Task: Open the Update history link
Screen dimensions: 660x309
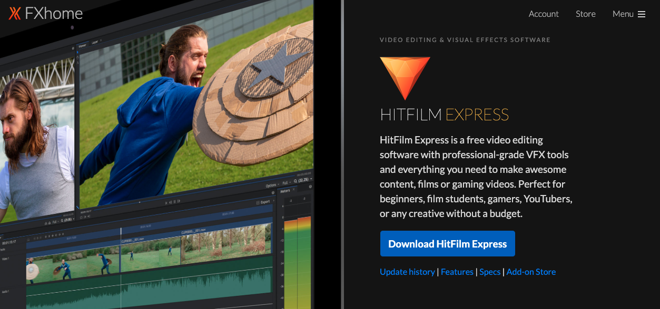Action: (x=407, y=272)
